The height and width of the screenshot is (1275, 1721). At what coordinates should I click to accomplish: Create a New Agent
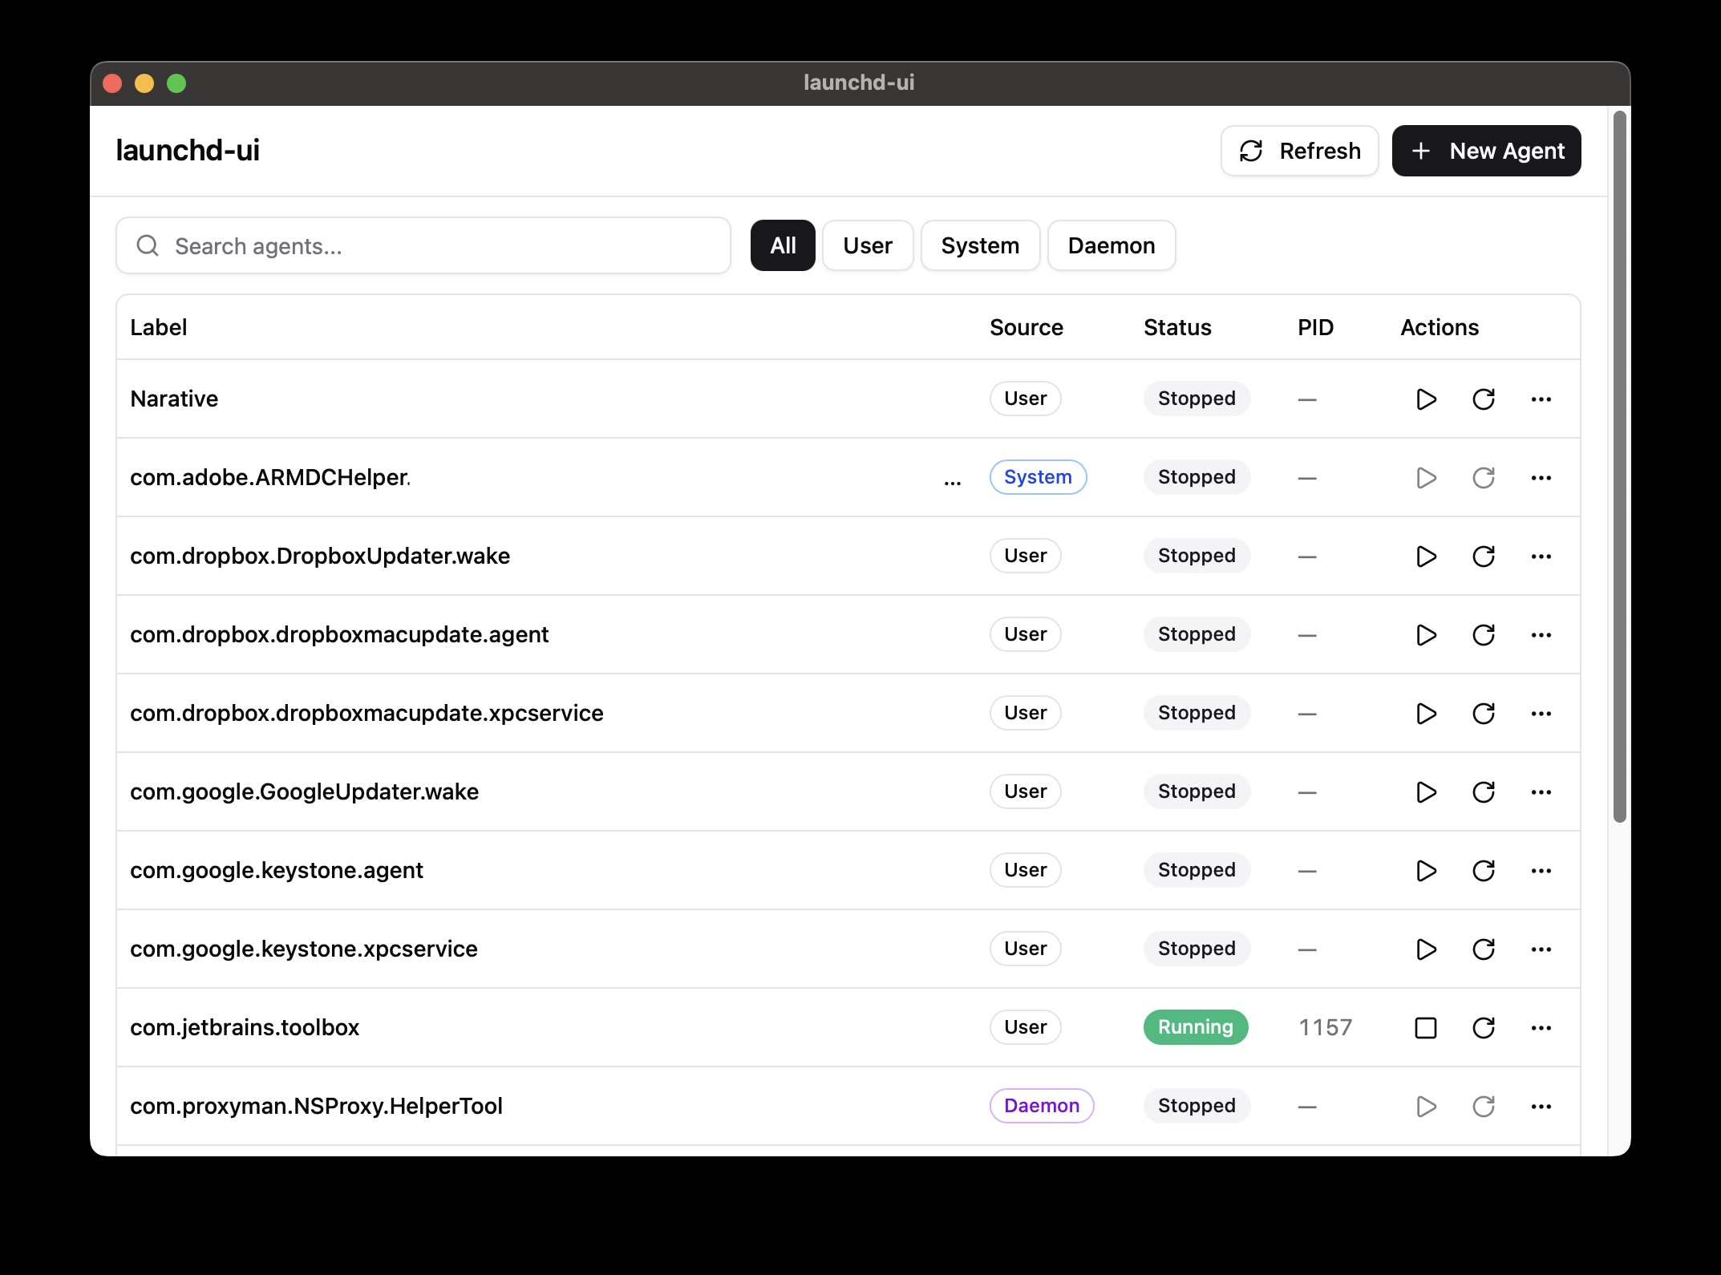[x=1485, y=151]
